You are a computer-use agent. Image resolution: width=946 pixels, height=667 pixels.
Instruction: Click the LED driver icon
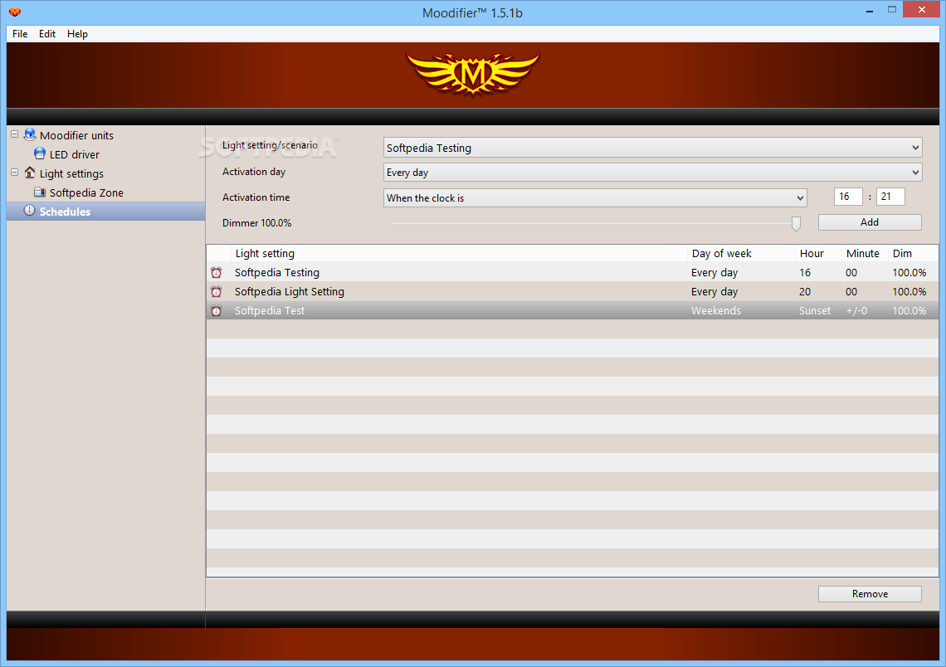40,153
